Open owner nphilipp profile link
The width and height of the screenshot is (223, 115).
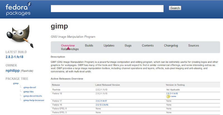coord(13,71)
